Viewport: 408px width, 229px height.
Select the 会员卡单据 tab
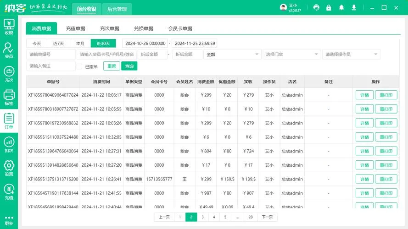[180, 28]
